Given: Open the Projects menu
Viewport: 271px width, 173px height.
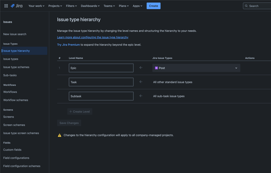Looking at the screenshot, I should (55, 6).
